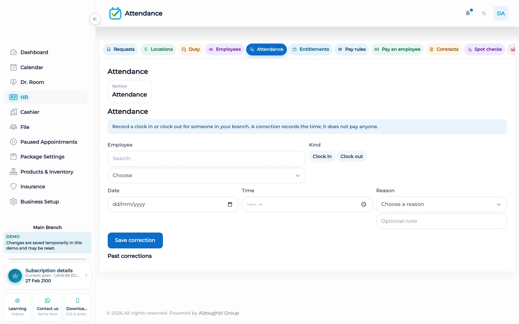Click the WhatsApp Contact us icon
519x324 pixels.
[x=48, y=301]
